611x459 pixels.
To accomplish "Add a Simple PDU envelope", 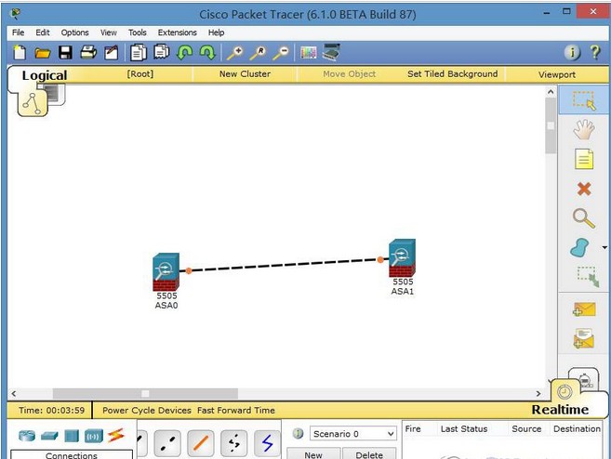I will click(584, 309).
